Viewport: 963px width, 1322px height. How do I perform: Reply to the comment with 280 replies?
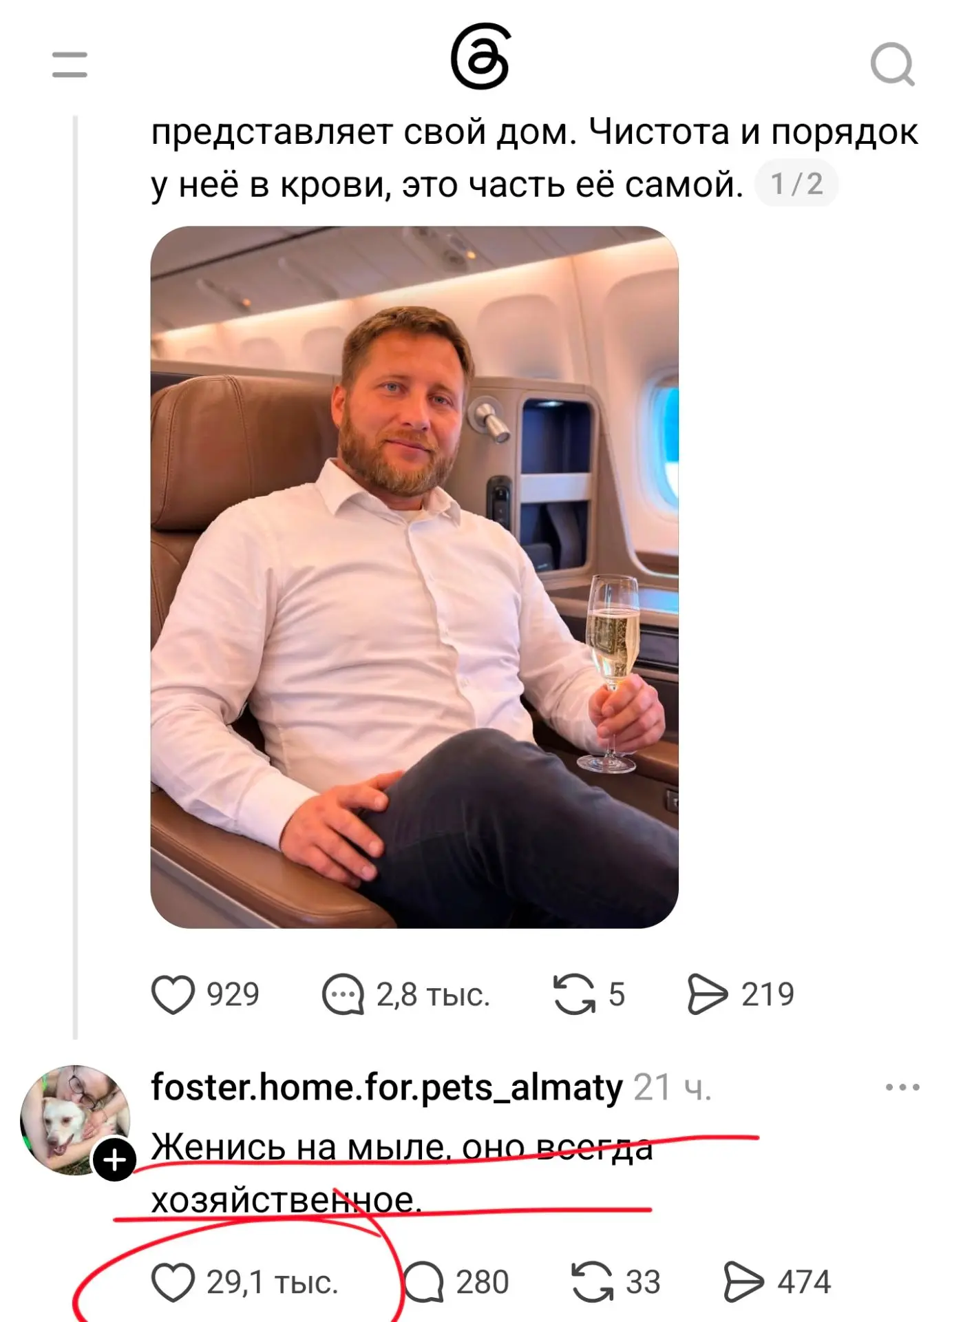pos(423,1283)
